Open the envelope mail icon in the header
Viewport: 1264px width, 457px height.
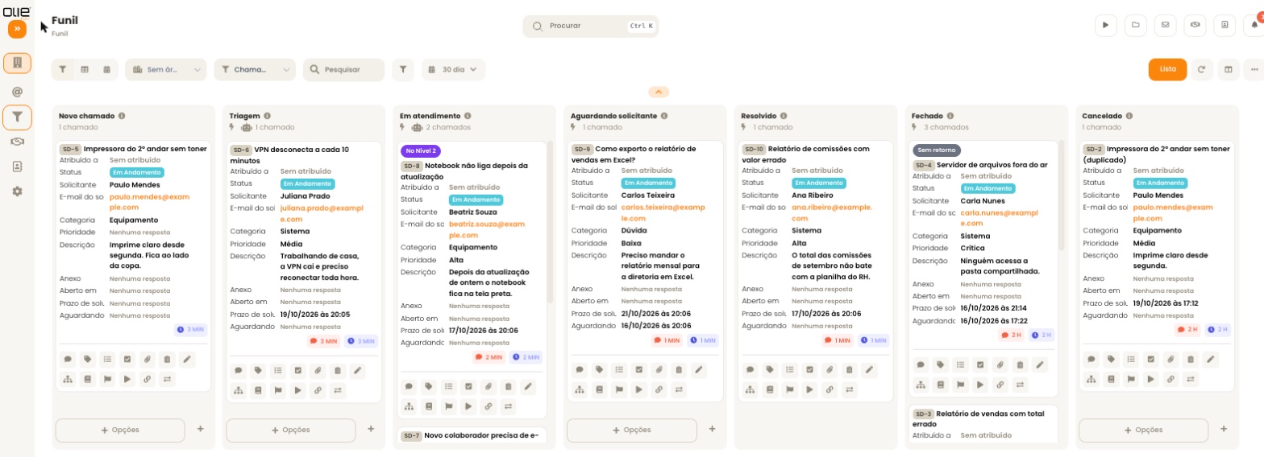(1165, 25)
